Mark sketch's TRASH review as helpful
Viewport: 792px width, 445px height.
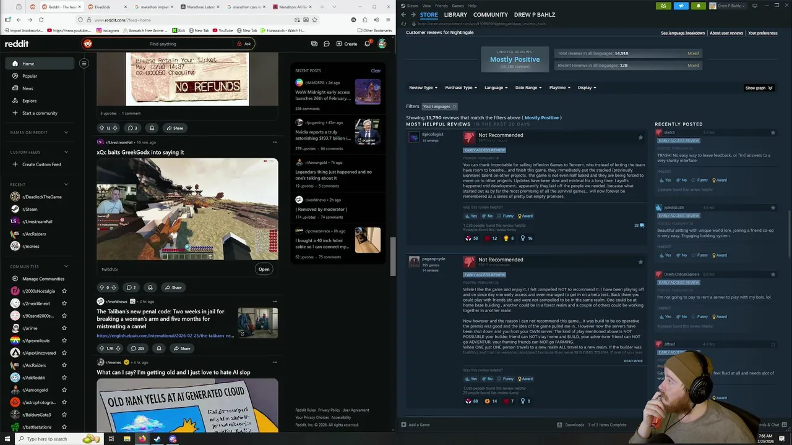click(665, 180)
